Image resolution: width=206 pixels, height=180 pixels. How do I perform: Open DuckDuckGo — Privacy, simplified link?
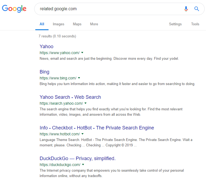point(77,158)
